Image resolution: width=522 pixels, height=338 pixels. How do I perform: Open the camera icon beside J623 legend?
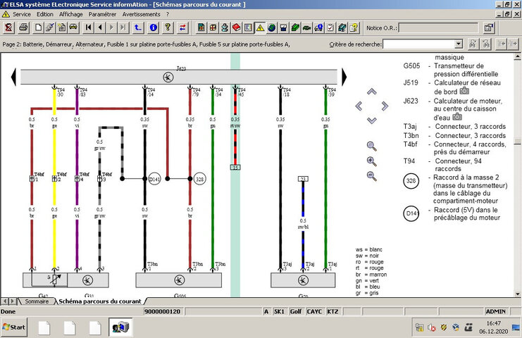click(x=457, y=117)
